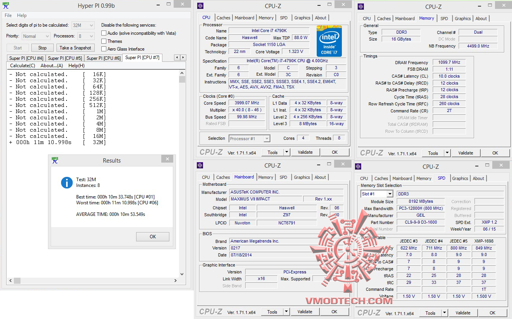This screenshot has height=319, width=512.
Task: Open the Help menu next to File
Action: [22, 15]
